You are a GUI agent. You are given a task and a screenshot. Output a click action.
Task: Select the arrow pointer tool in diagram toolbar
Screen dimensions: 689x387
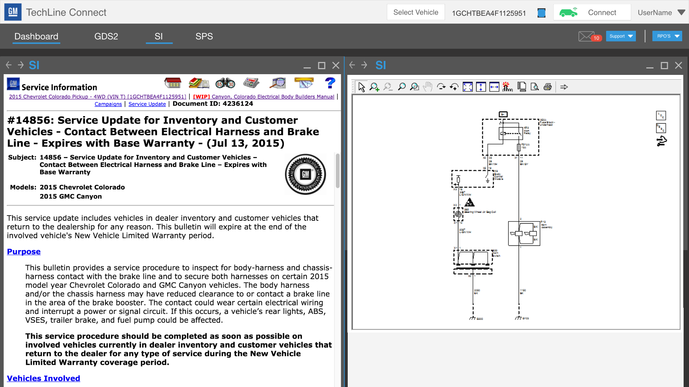tap(361, 87)
